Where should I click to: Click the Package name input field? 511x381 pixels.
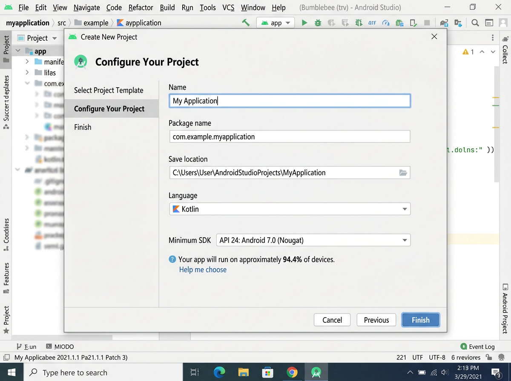tap(290, 136)
